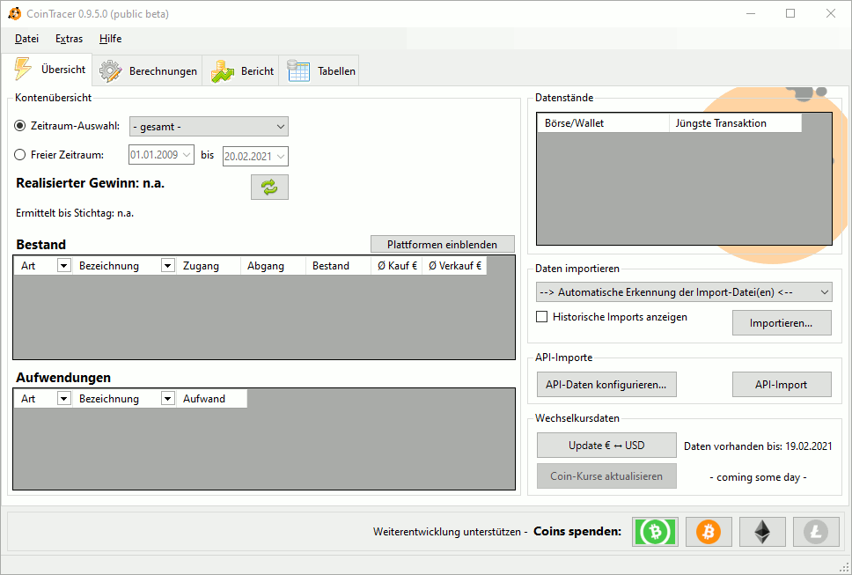Image resolution: width=852 pixels, height=575 pixels.
Task: Open the '- gesamt -' period dropdown
Action: click(209, 127)
